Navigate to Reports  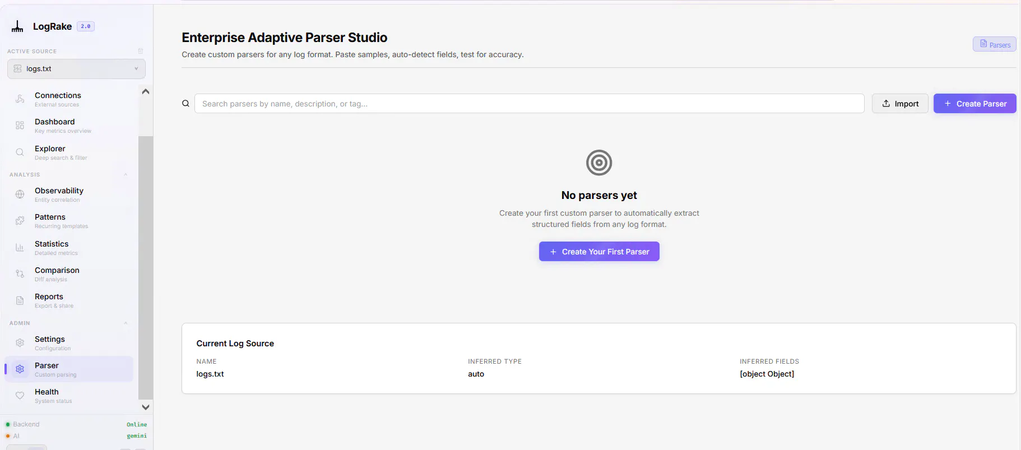click(x=69, y=300)
